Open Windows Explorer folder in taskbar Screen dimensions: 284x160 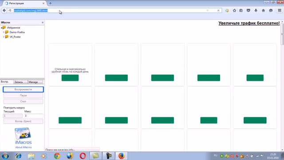point(31,156)
